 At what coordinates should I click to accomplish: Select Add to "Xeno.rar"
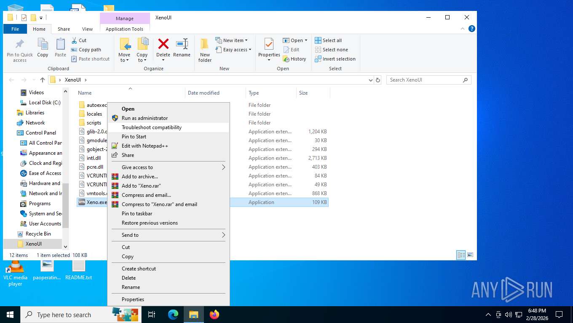pyautogui.click(x=168, y=186)
